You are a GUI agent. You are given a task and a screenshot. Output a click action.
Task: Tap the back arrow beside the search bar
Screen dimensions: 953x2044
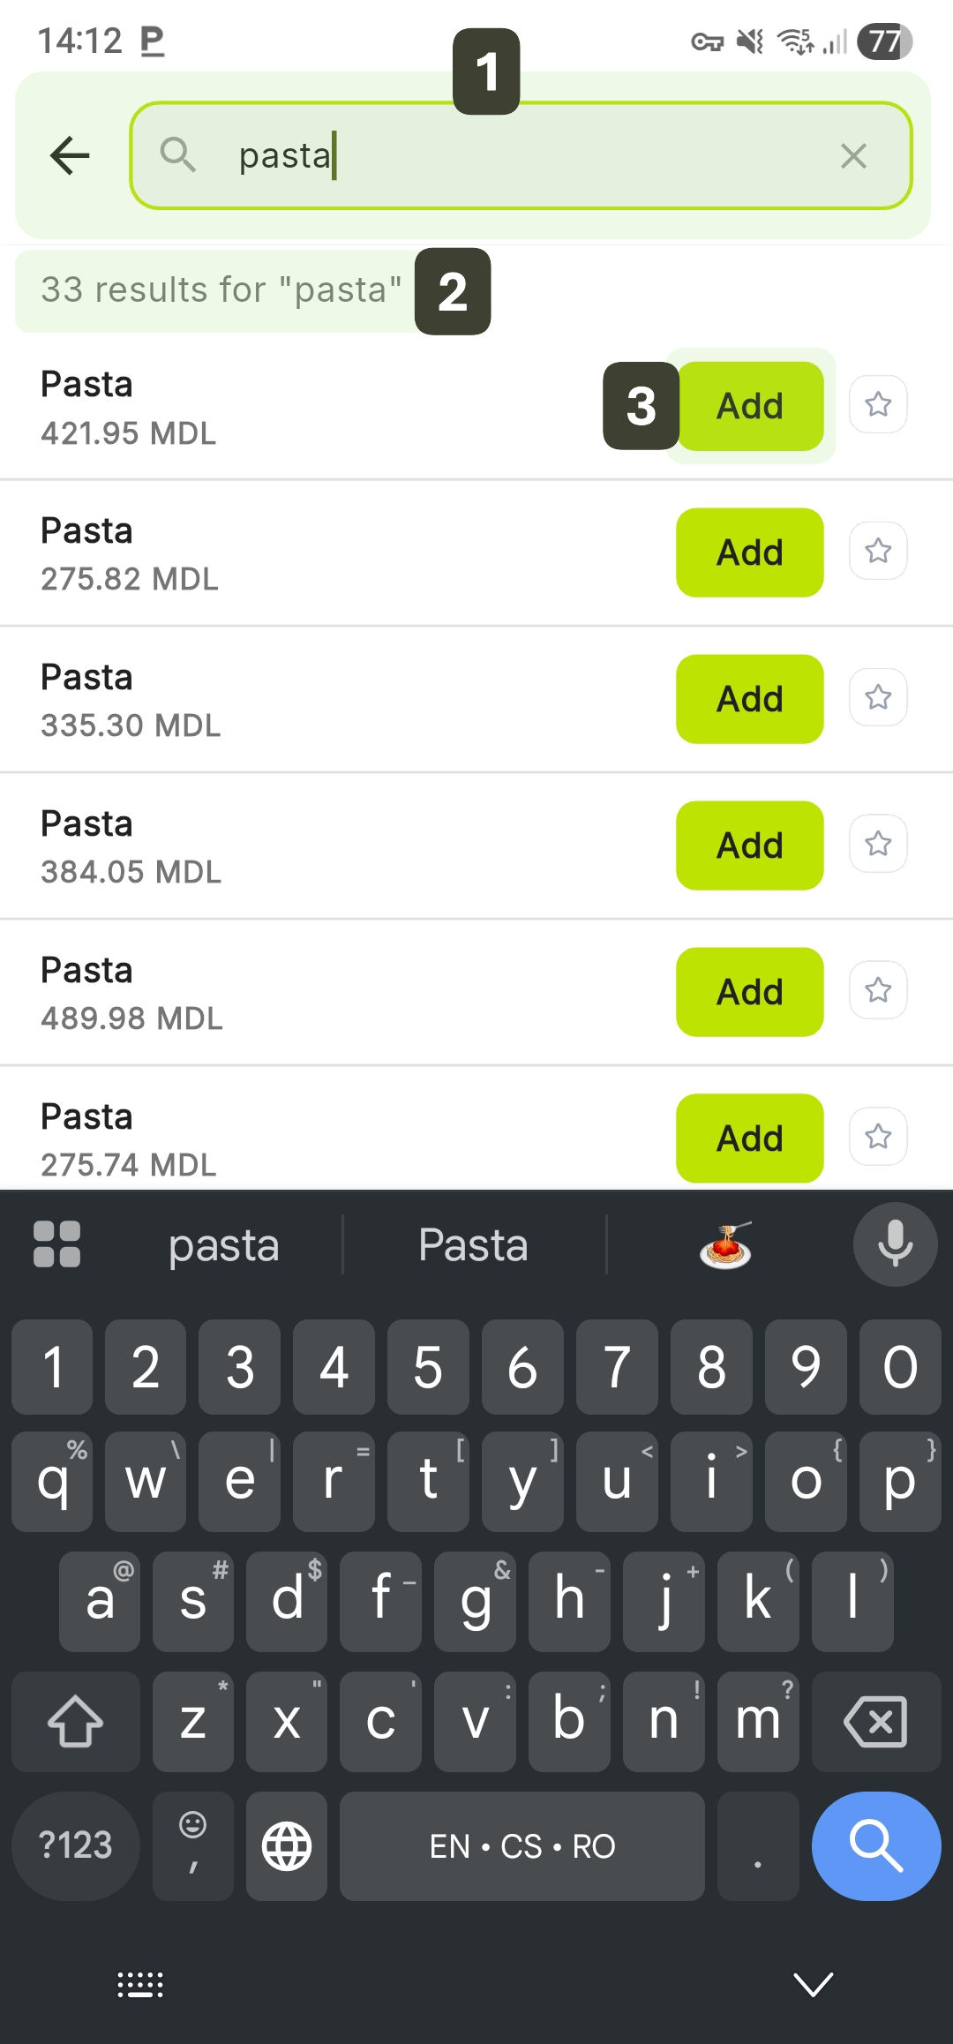pos(71,156)
